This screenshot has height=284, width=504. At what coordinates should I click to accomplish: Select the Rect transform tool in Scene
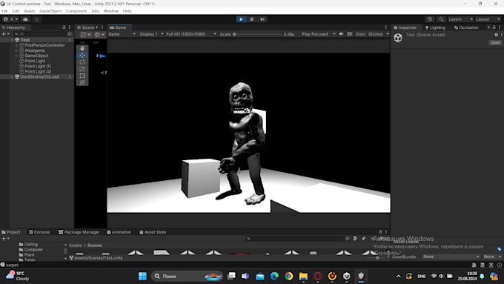click(82, 76)
